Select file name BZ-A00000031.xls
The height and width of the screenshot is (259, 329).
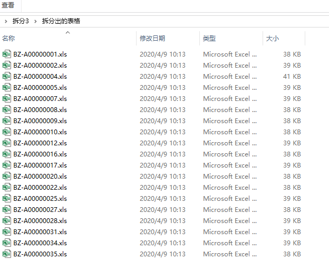40,232
